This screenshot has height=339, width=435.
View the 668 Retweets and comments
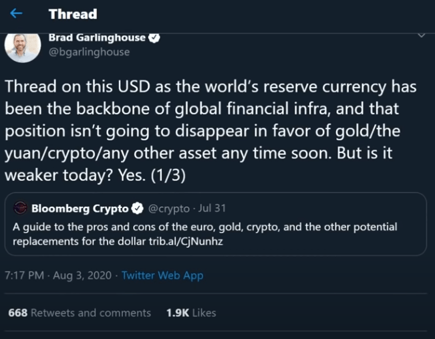point(80,313)
